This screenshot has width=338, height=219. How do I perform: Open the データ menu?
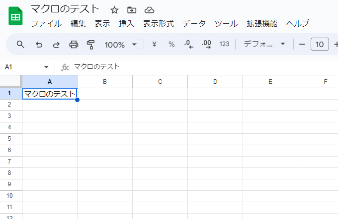coord(194,23)
